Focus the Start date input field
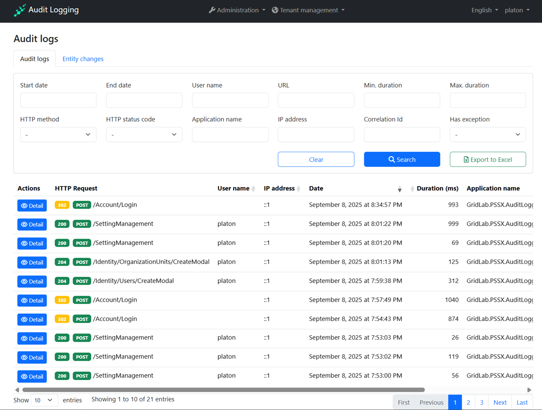This screenshot has width=542, height=410. pyautogui.click(x=58, y=100)
